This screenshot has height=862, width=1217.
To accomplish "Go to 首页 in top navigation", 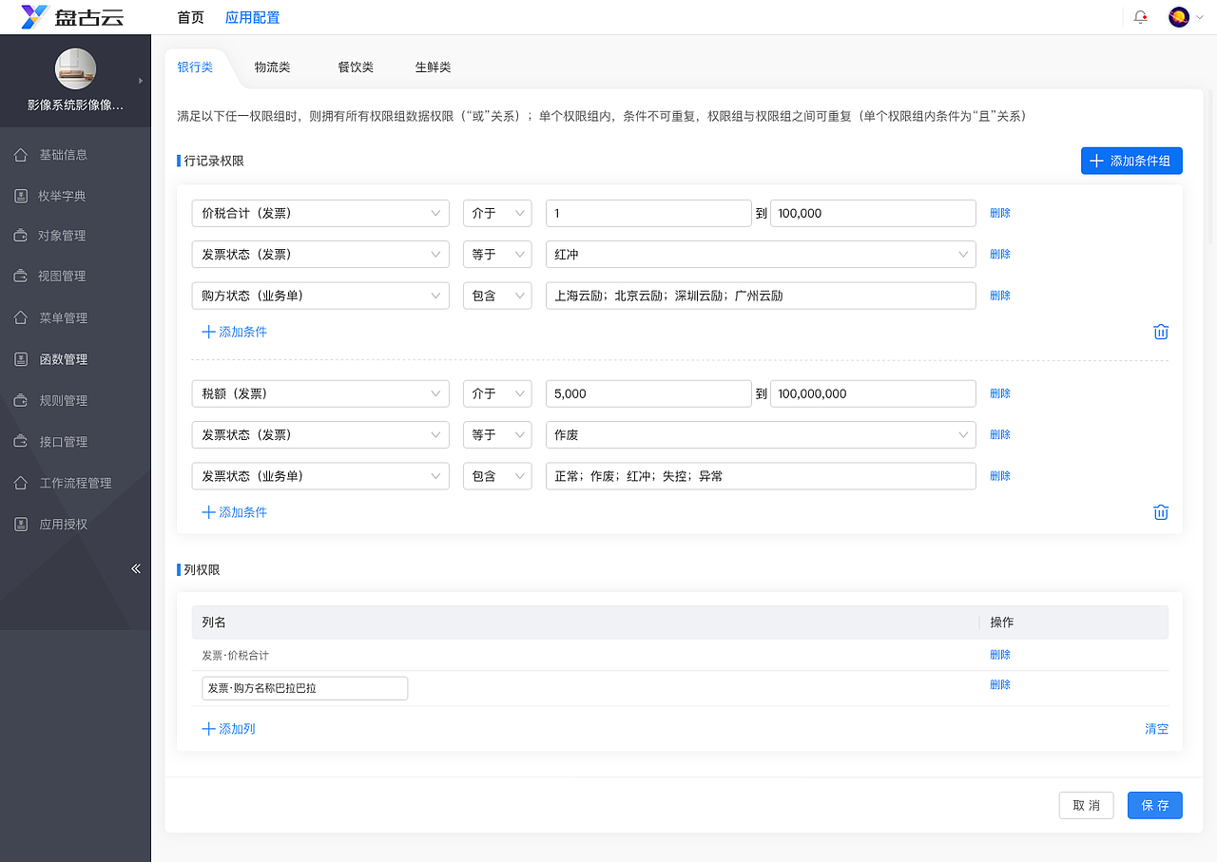I will coord(191,17).
